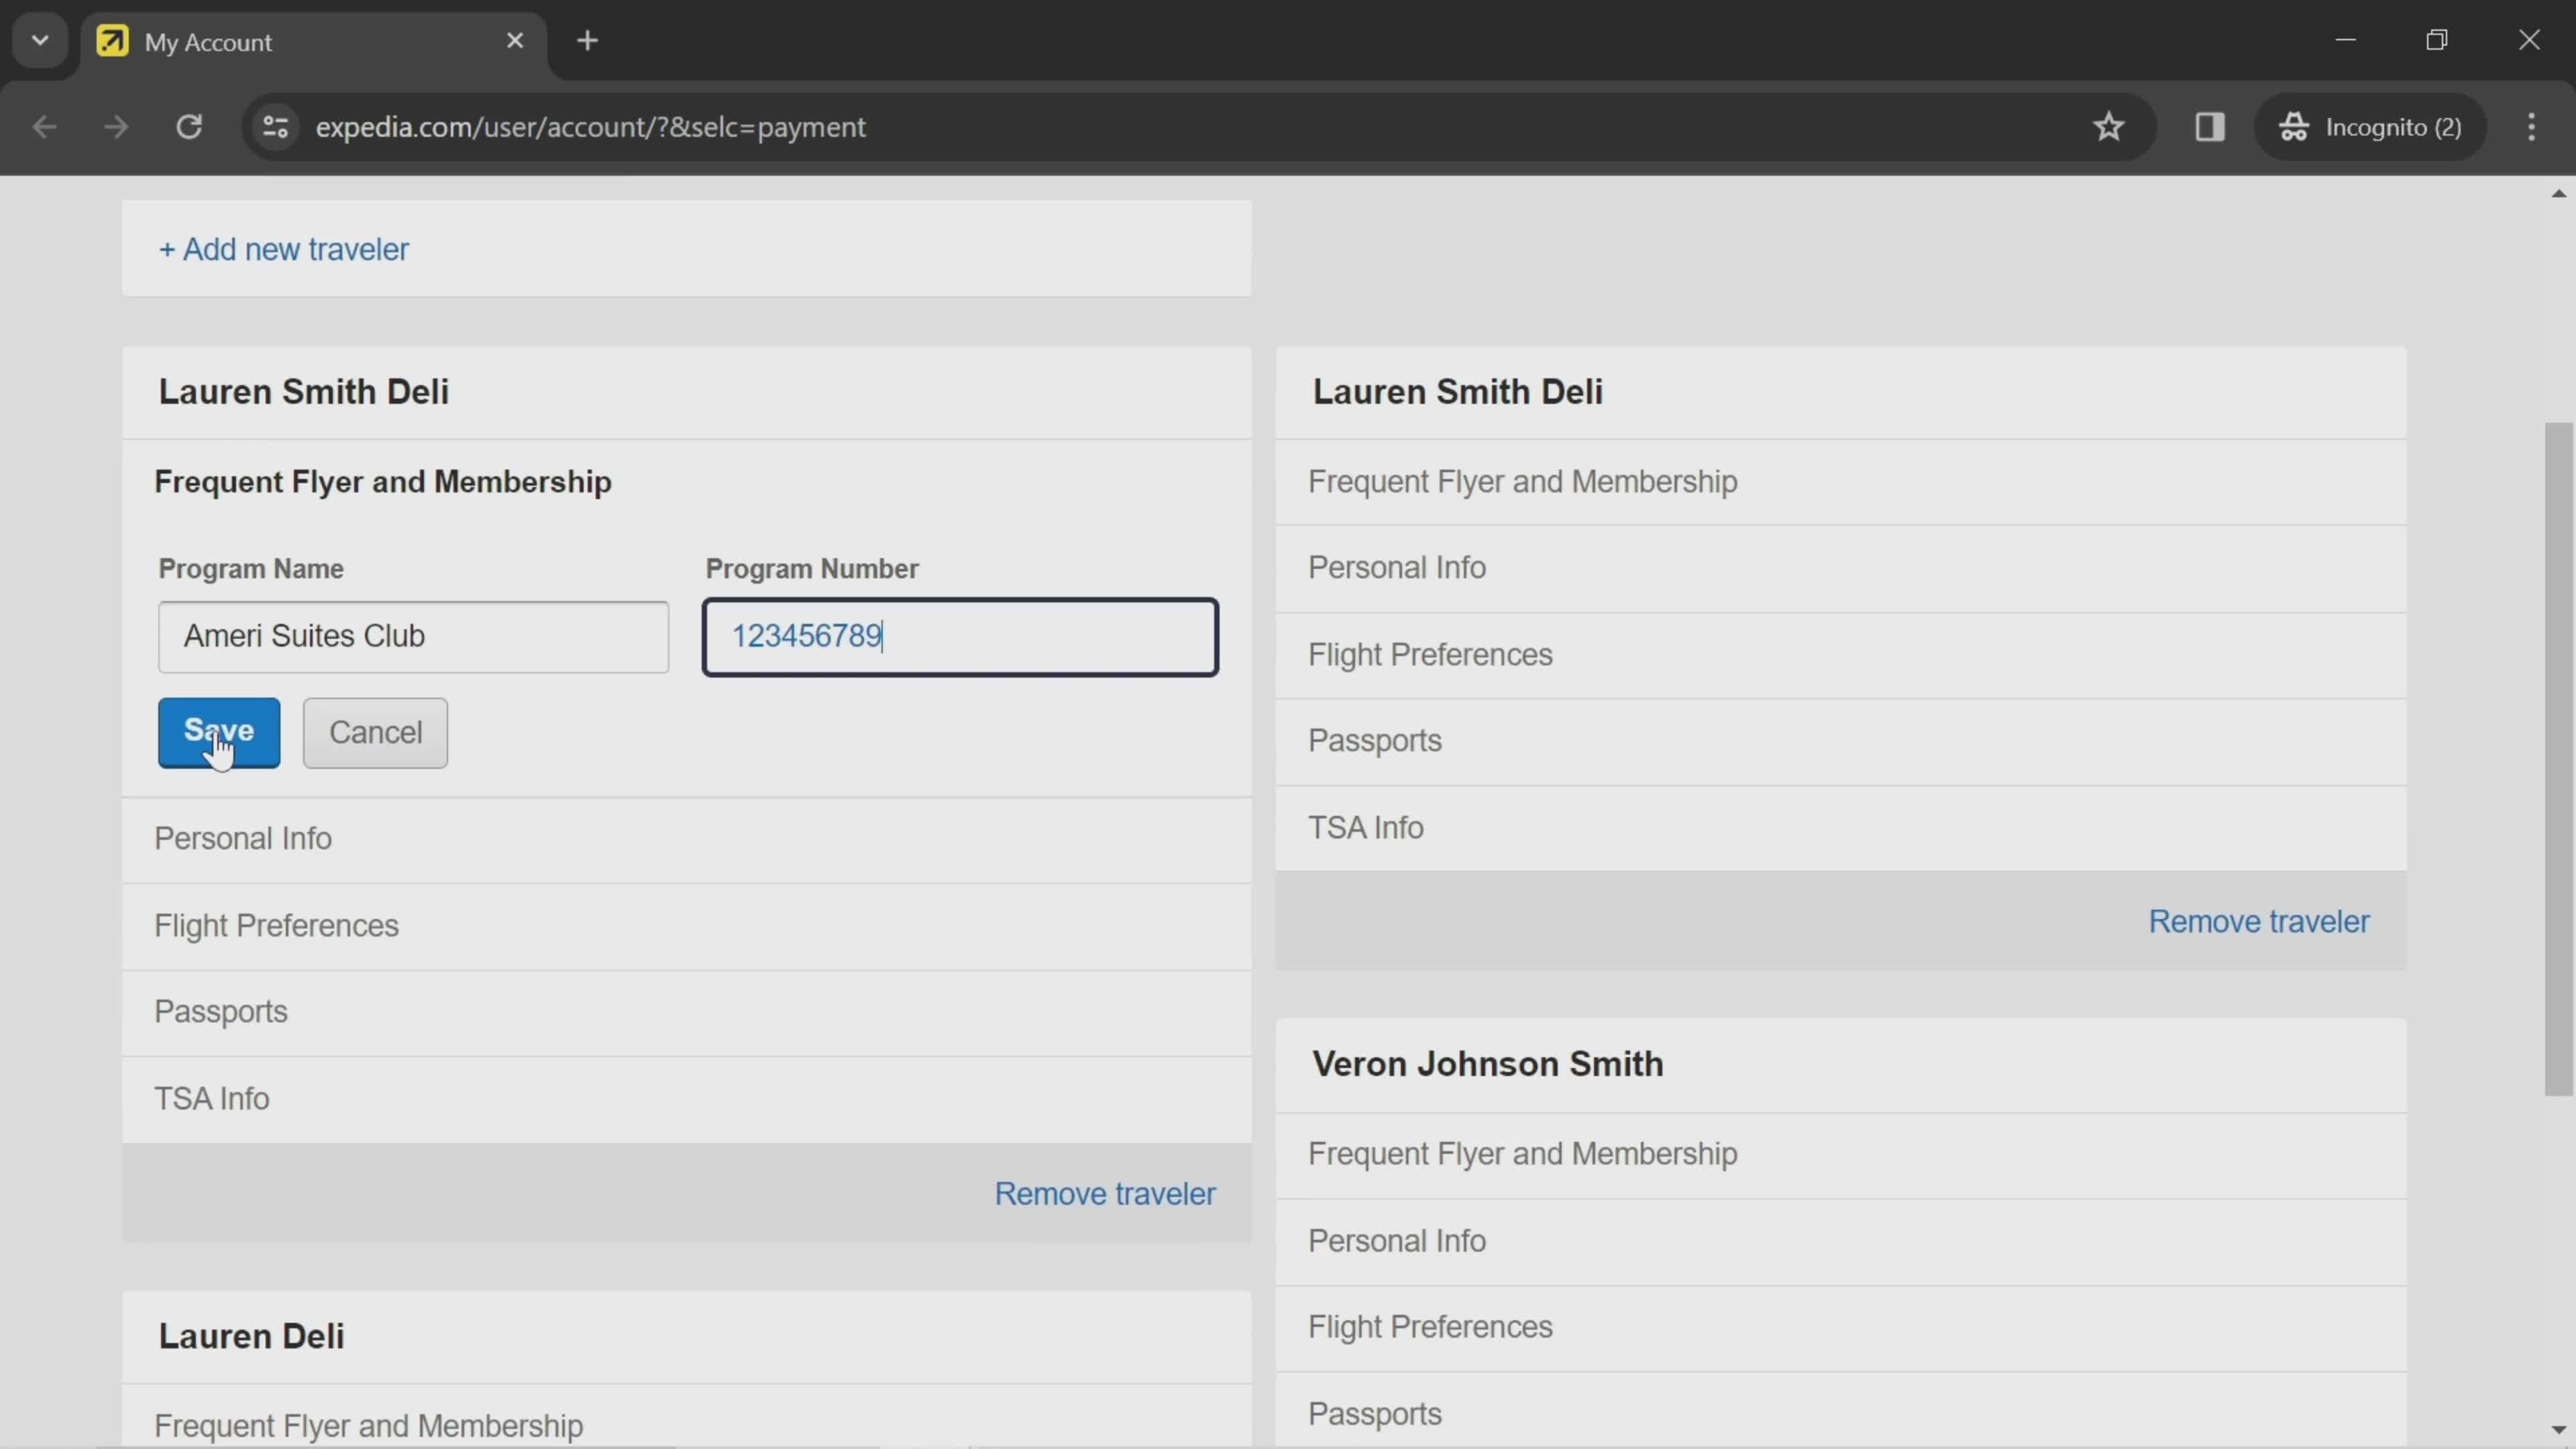Expand Frequent Flyer section in right Lauren Smith Deli
Viewport: 2576px width, 1449px height.
pos(1840,482)
